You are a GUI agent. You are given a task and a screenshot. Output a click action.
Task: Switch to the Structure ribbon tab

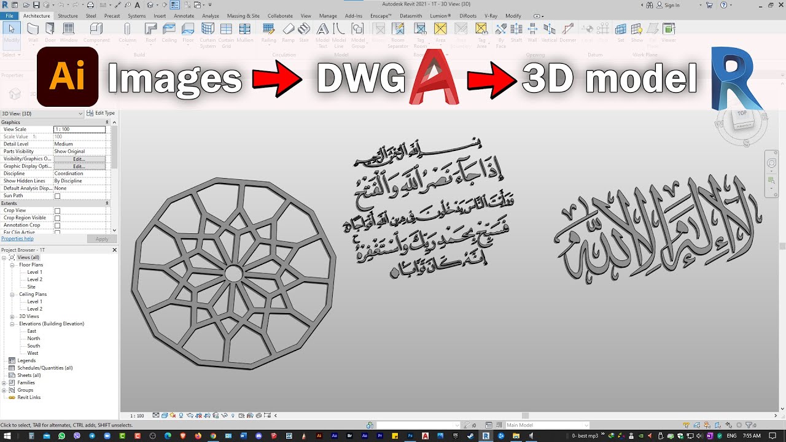68,16
